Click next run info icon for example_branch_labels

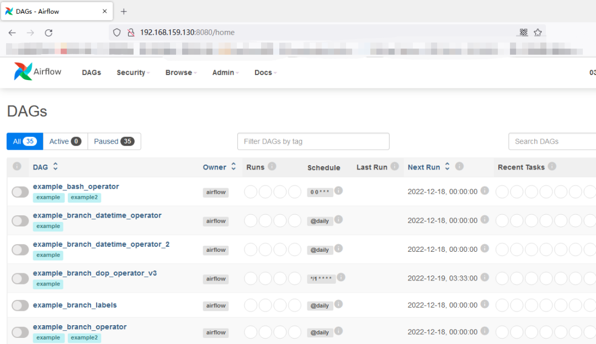click(485, 304)
